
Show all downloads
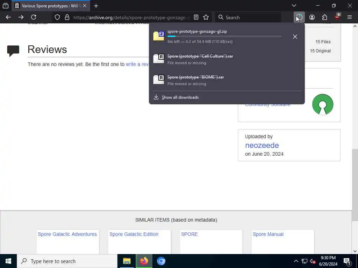pyautogui.click(x=180, y=97)
